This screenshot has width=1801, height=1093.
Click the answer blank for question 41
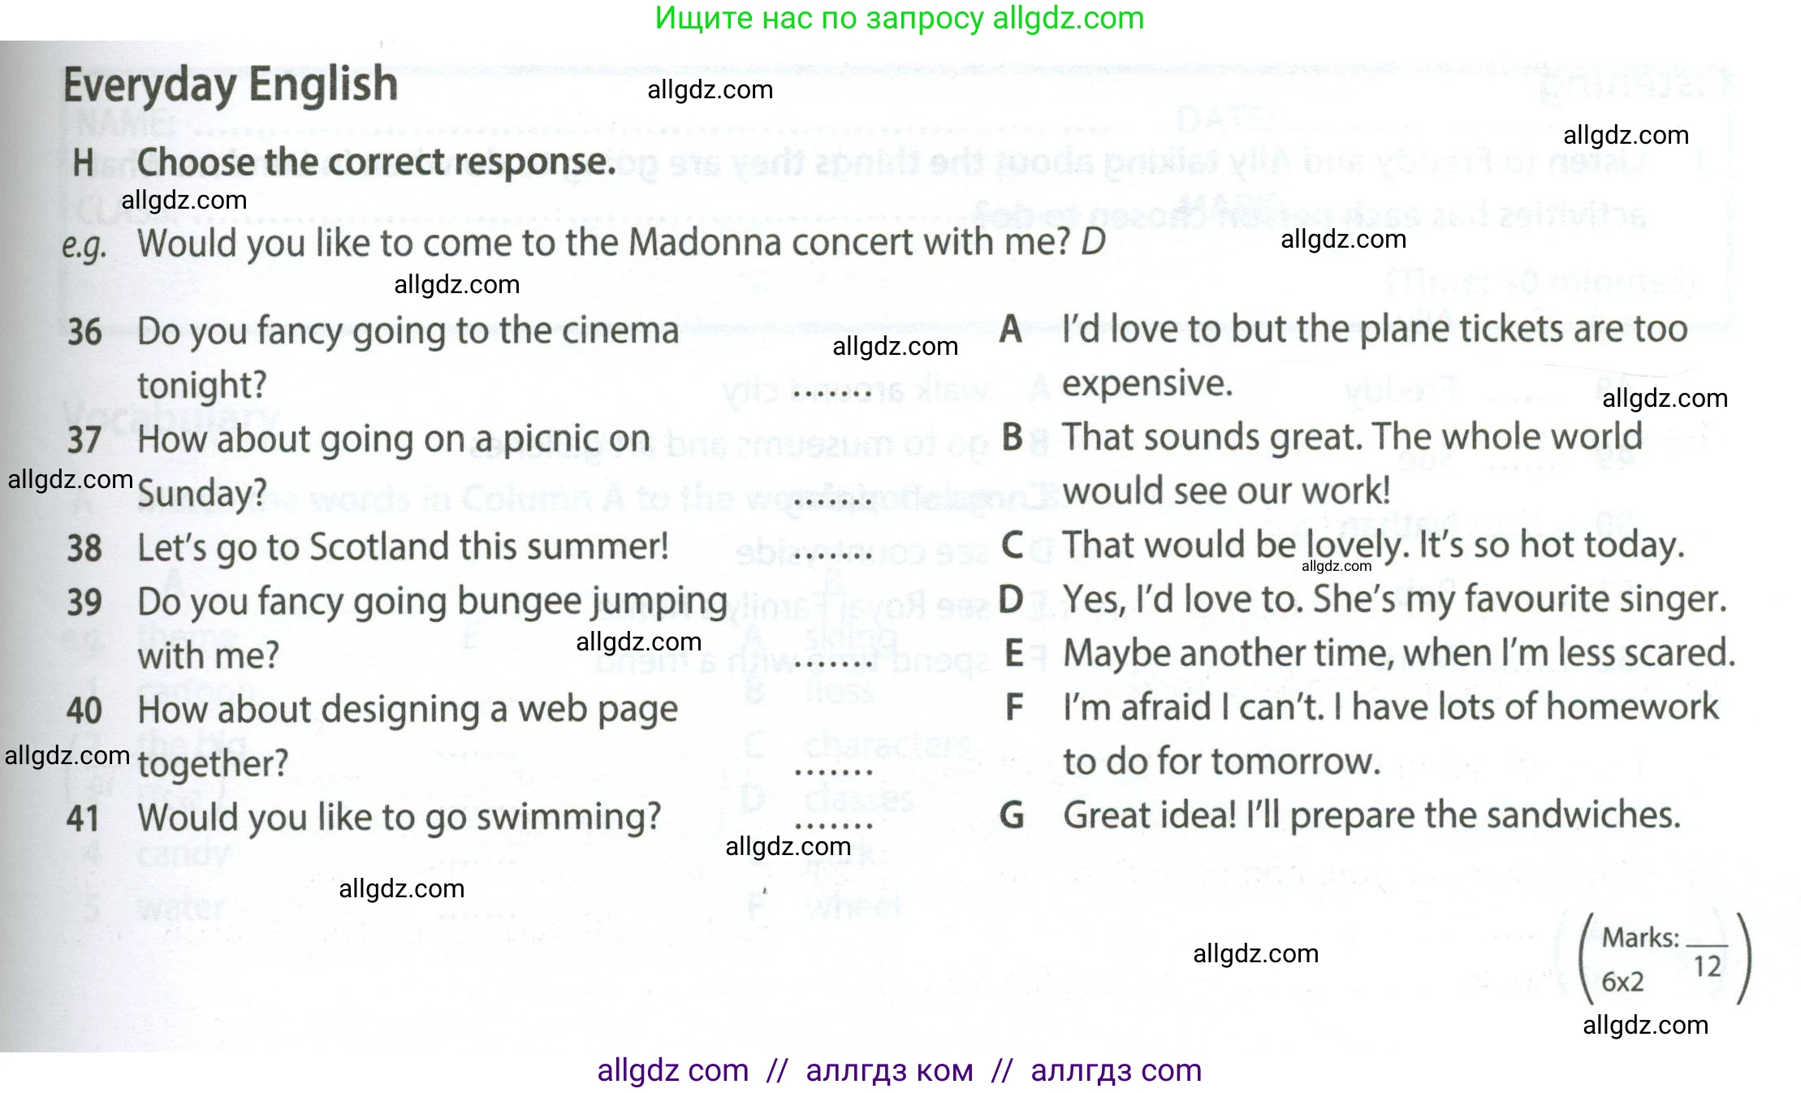[x=832, y=825]
